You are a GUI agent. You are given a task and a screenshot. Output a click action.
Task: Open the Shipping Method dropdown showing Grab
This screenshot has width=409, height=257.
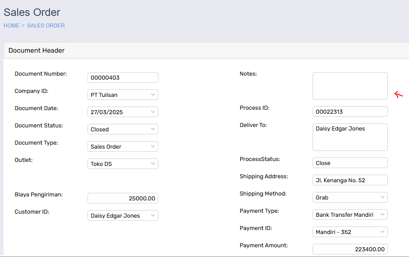[350, 197]
